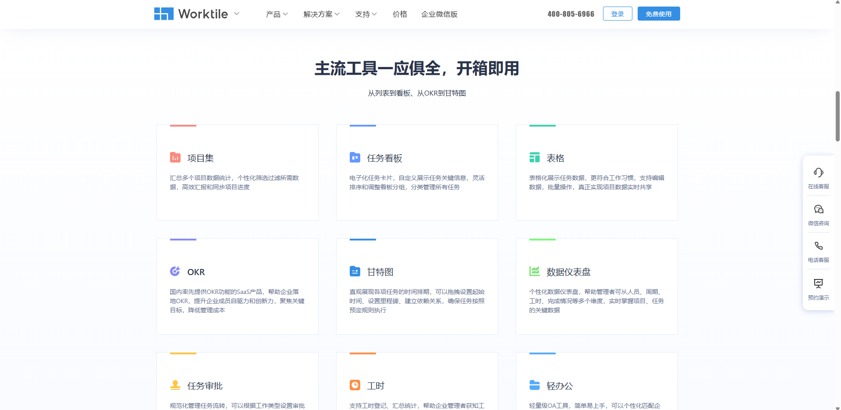Open the 甘特图 card title

click(x=380, y=272)
